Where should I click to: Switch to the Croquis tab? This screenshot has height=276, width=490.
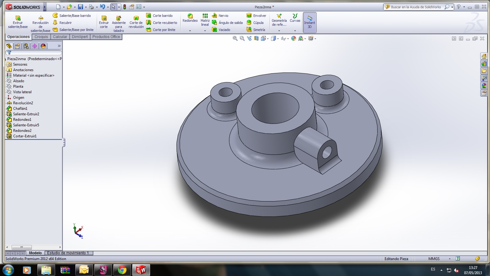[x=41, y=37]
